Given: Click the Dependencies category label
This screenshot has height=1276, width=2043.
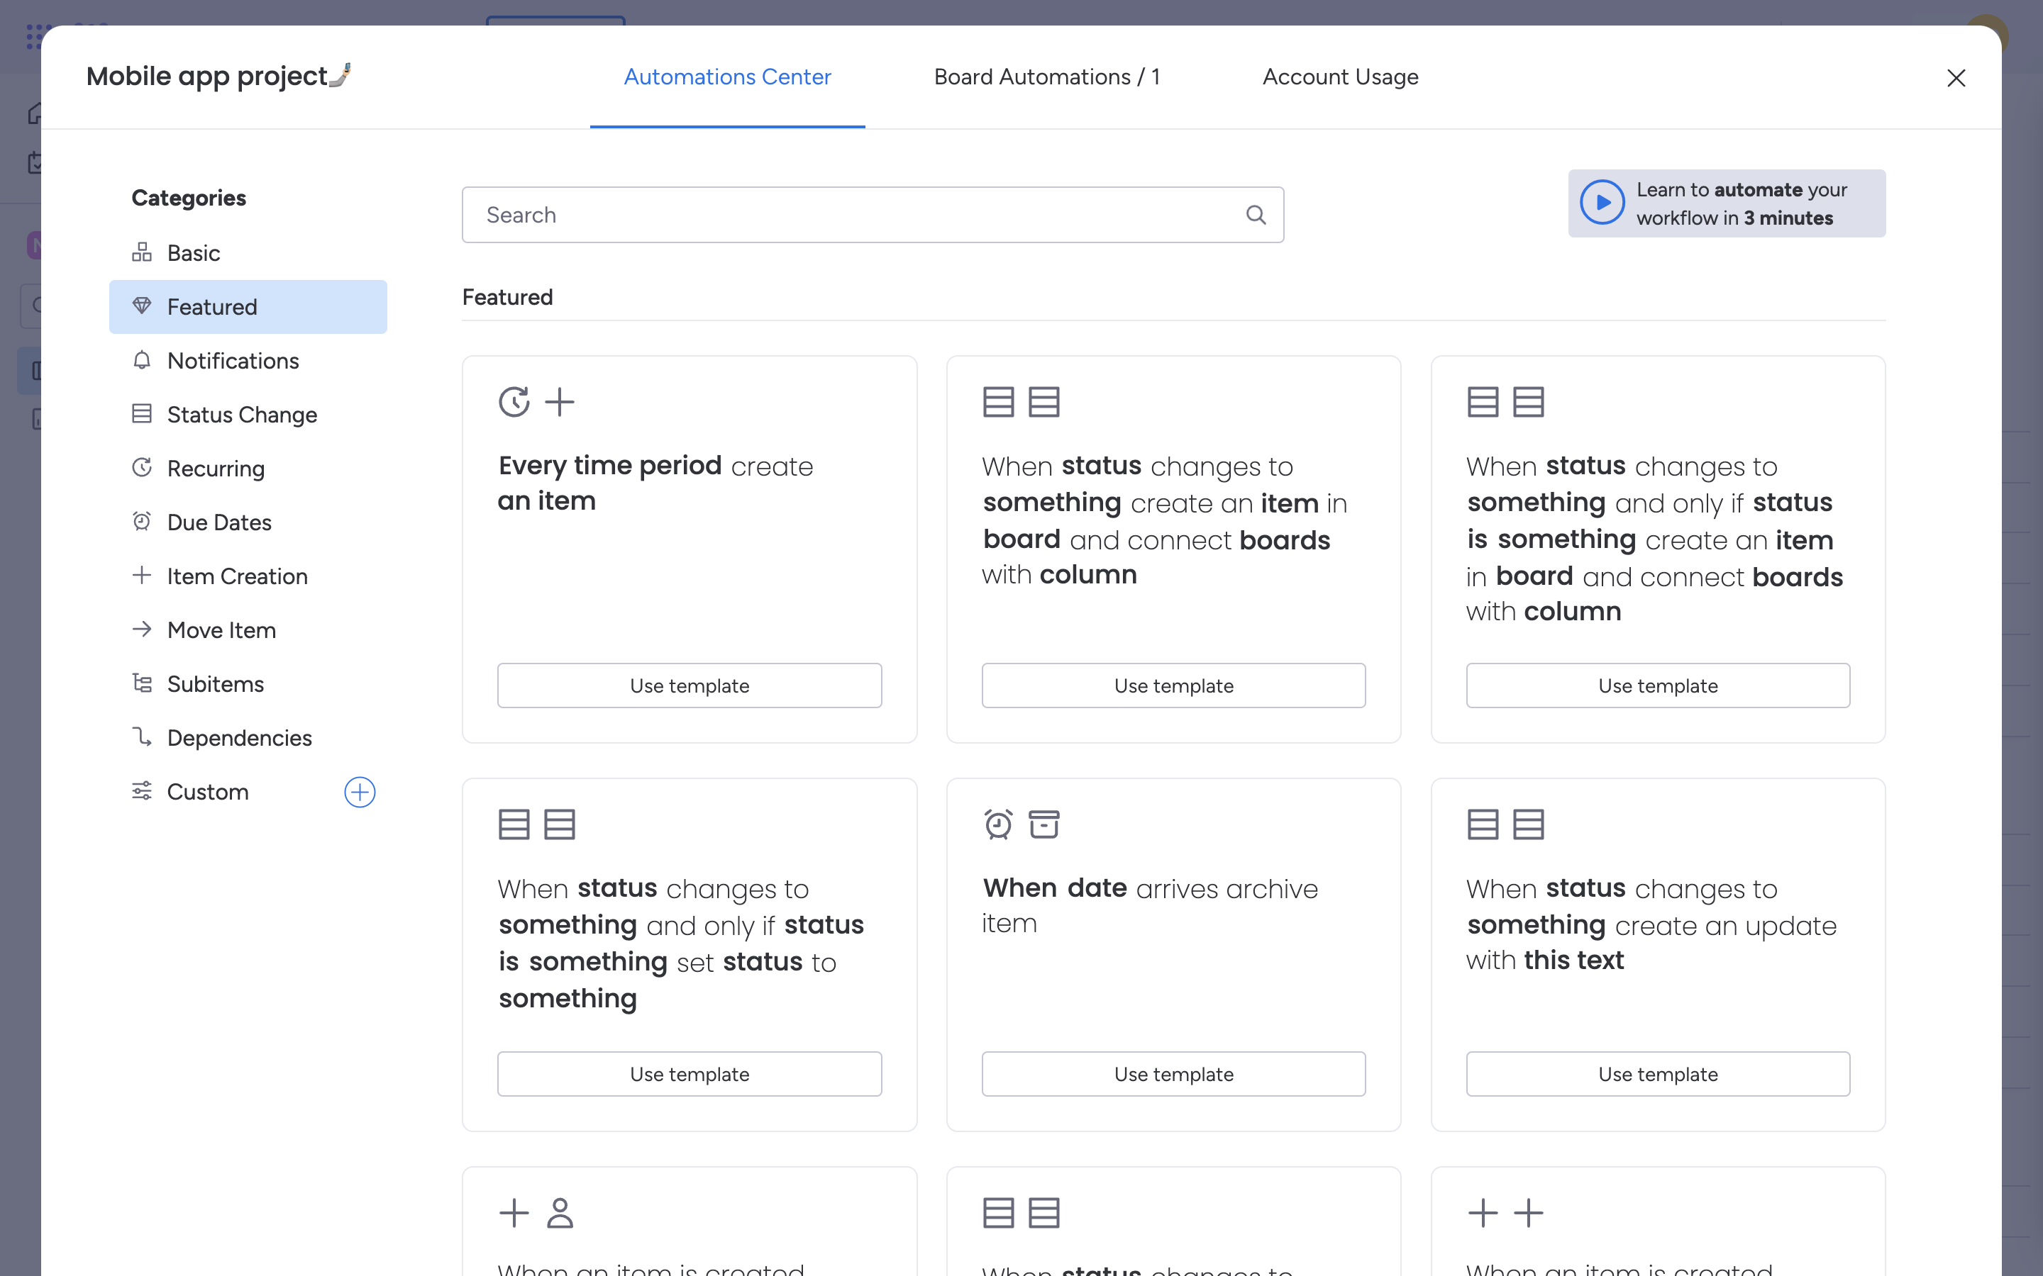Looking at the screenshot, I should tap(240, 737).
